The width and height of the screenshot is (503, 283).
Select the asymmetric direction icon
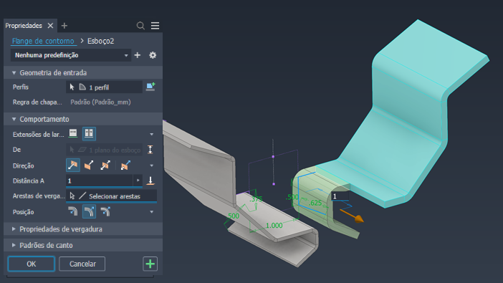125,166
